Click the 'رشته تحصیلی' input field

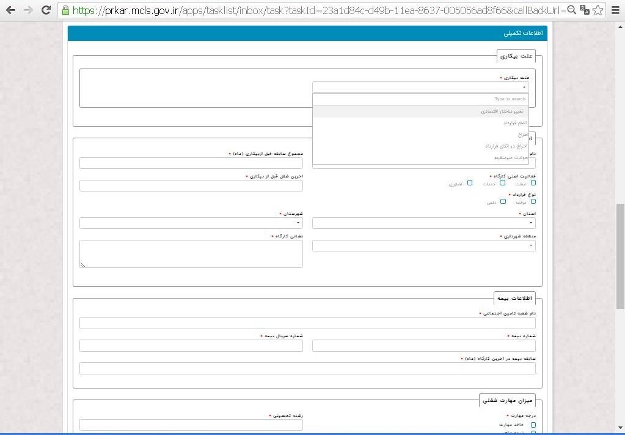pyautogui.click(x=191, y=425)
